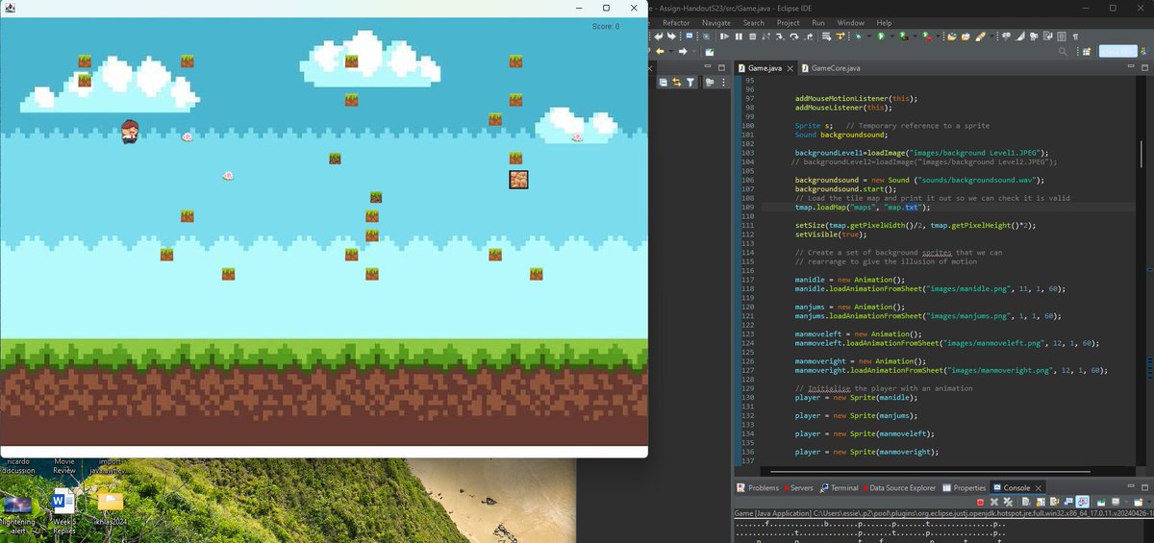This screenshot has height=543, width=1154.
Task: Run the program with green Run icon
Action: [880, 36]
